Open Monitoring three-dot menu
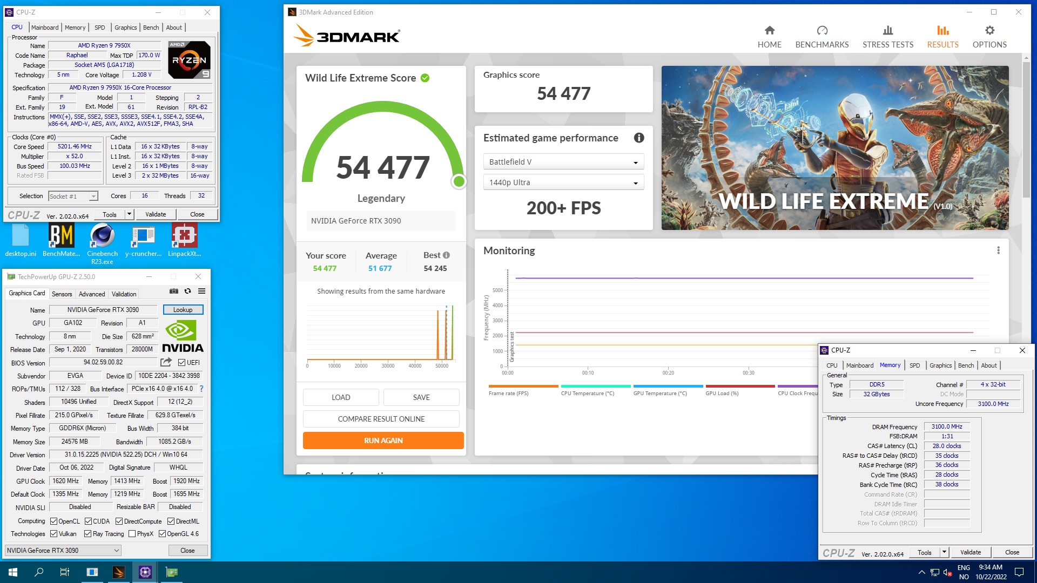This screenshot has width=1037, height=583. 998,250
